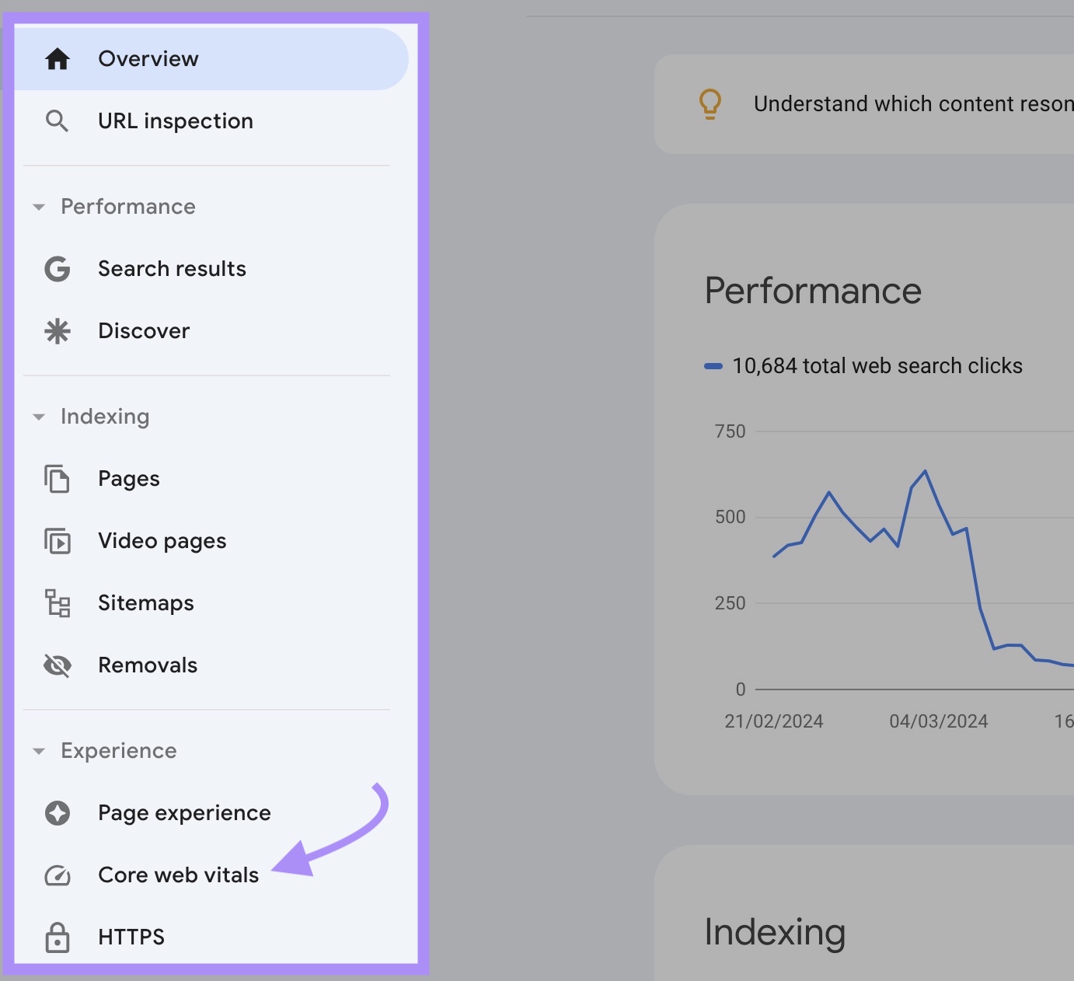Open URL inspection
This screenshot has height=981, width=1074.
[x=175, y=120]
